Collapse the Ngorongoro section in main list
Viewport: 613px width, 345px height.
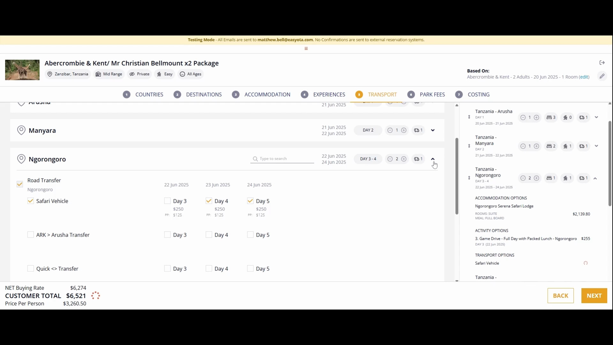click(x=433, y=159)
